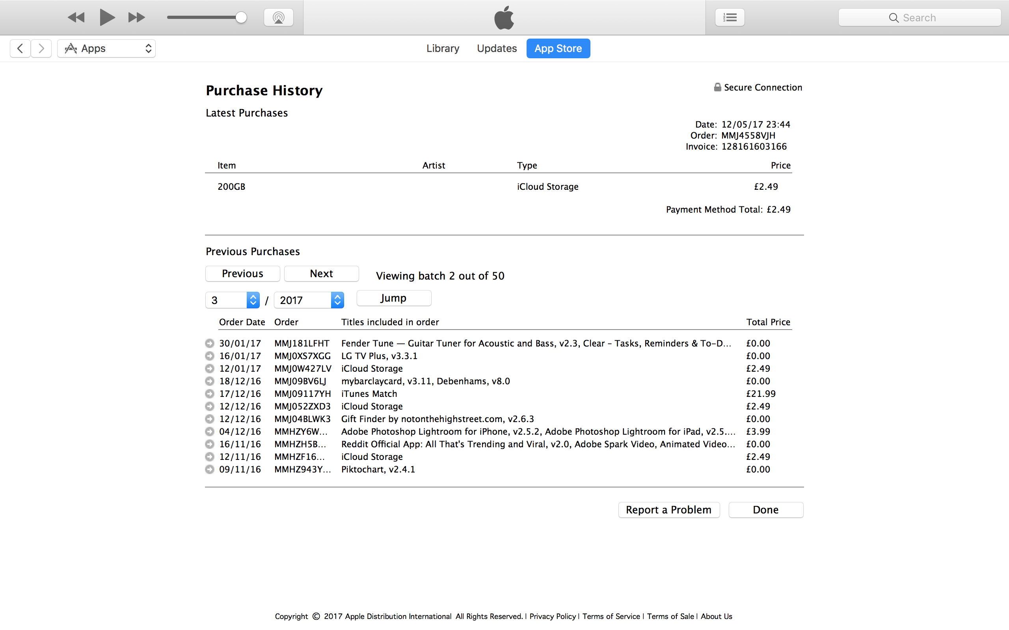Click the Search field
The width and height of the screenshot is (1009, 630).
(920, 17)
